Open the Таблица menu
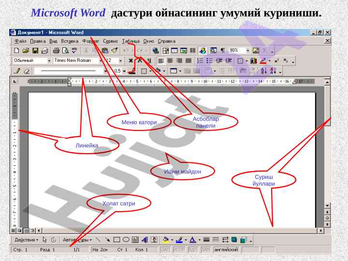The image size is (348, 261). [x=130, y=41]
